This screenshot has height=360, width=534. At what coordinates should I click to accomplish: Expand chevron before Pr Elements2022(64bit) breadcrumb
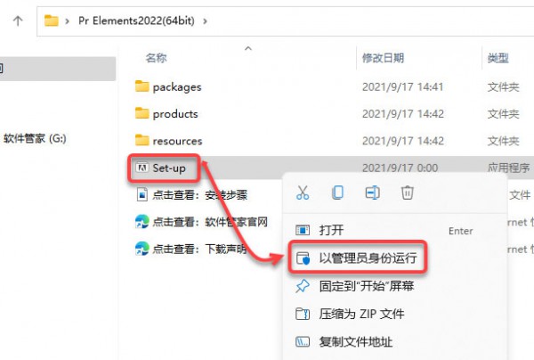(67, 21)
